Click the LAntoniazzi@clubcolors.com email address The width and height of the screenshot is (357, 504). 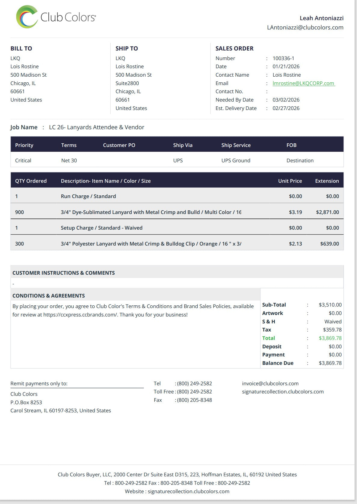[x=305, y=27]
